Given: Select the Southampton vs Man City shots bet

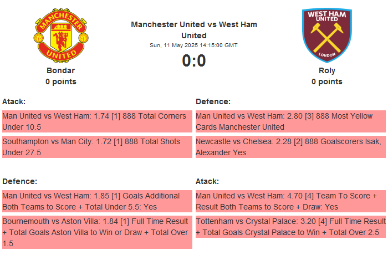Looking at the screenshot, I should pyautogui.click(x=96, y=147).
